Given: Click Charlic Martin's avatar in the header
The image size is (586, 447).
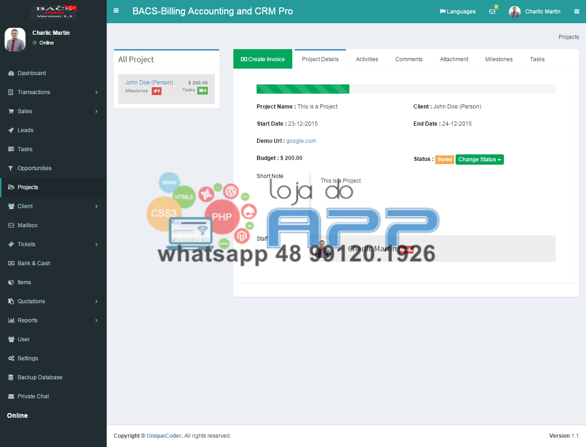Looking at the screenshot, I should [x=515, y=12].
